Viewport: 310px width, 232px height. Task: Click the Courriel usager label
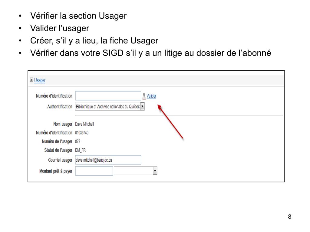[60, 160]
